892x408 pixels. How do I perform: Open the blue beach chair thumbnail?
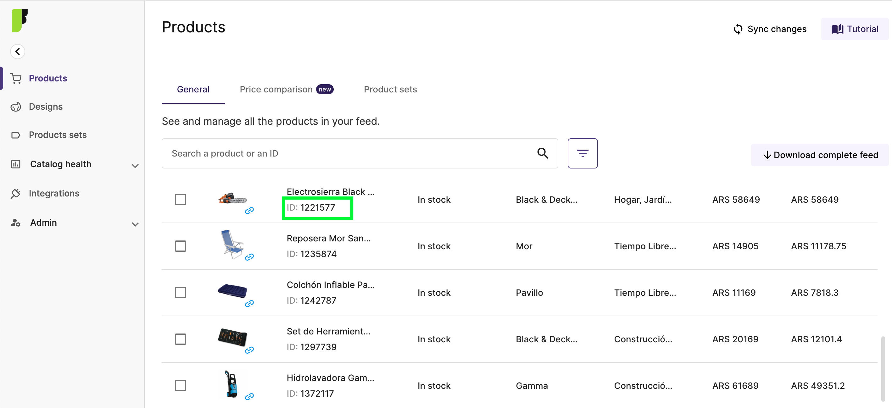(x=232, y=244)
